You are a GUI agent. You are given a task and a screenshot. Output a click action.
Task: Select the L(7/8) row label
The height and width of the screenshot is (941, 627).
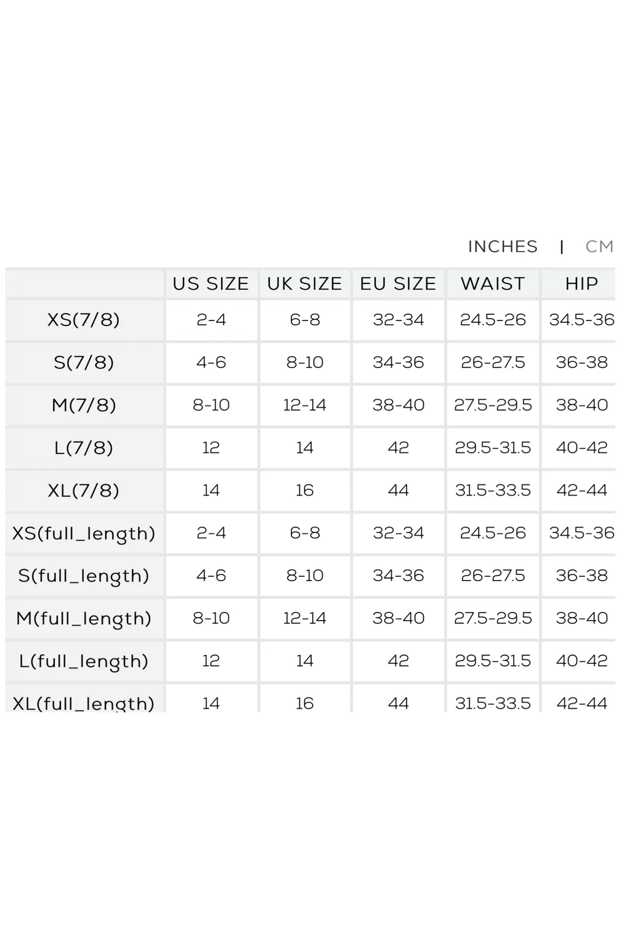click(x=84, y=447)
